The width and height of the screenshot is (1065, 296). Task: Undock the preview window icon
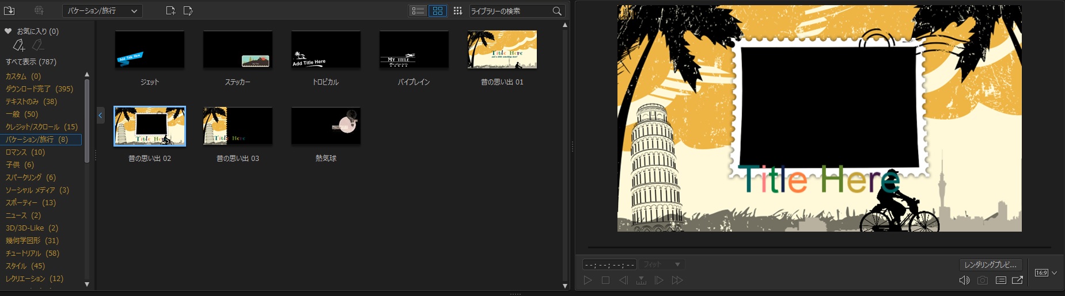point(1018,280)
